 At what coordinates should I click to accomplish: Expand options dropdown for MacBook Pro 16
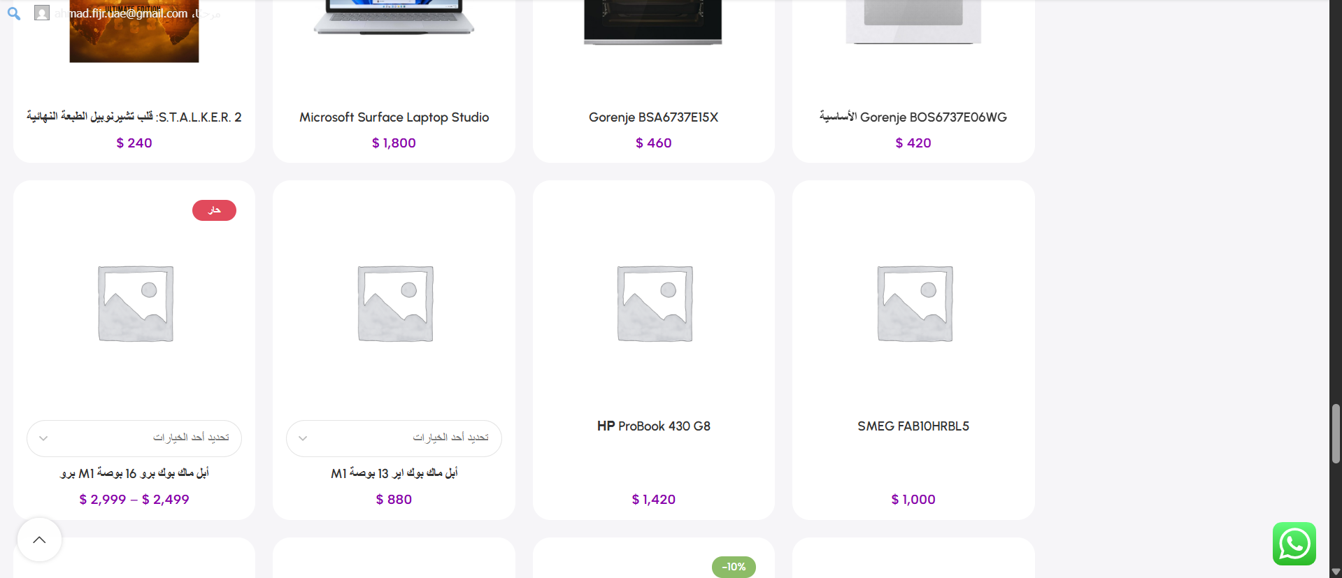pyautogui.click(x=134, y=438)
